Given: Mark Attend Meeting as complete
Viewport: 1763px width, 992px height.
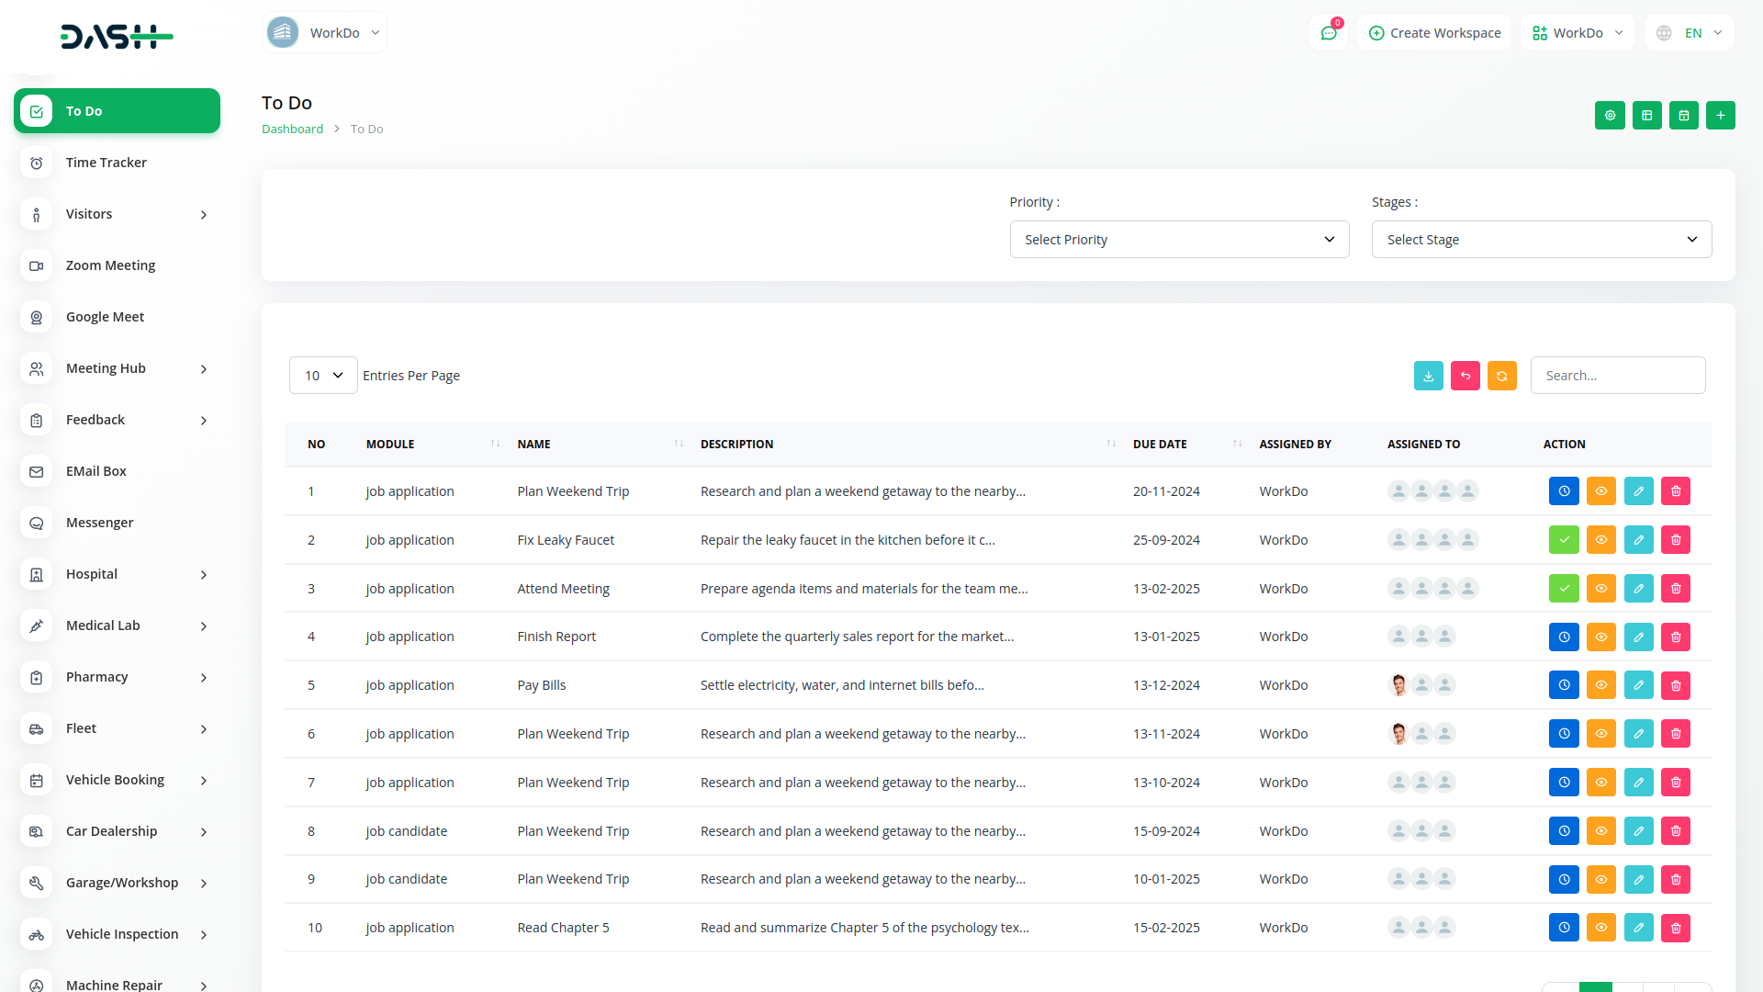Looking at the screenshot, I should (x=1564, y=588).
